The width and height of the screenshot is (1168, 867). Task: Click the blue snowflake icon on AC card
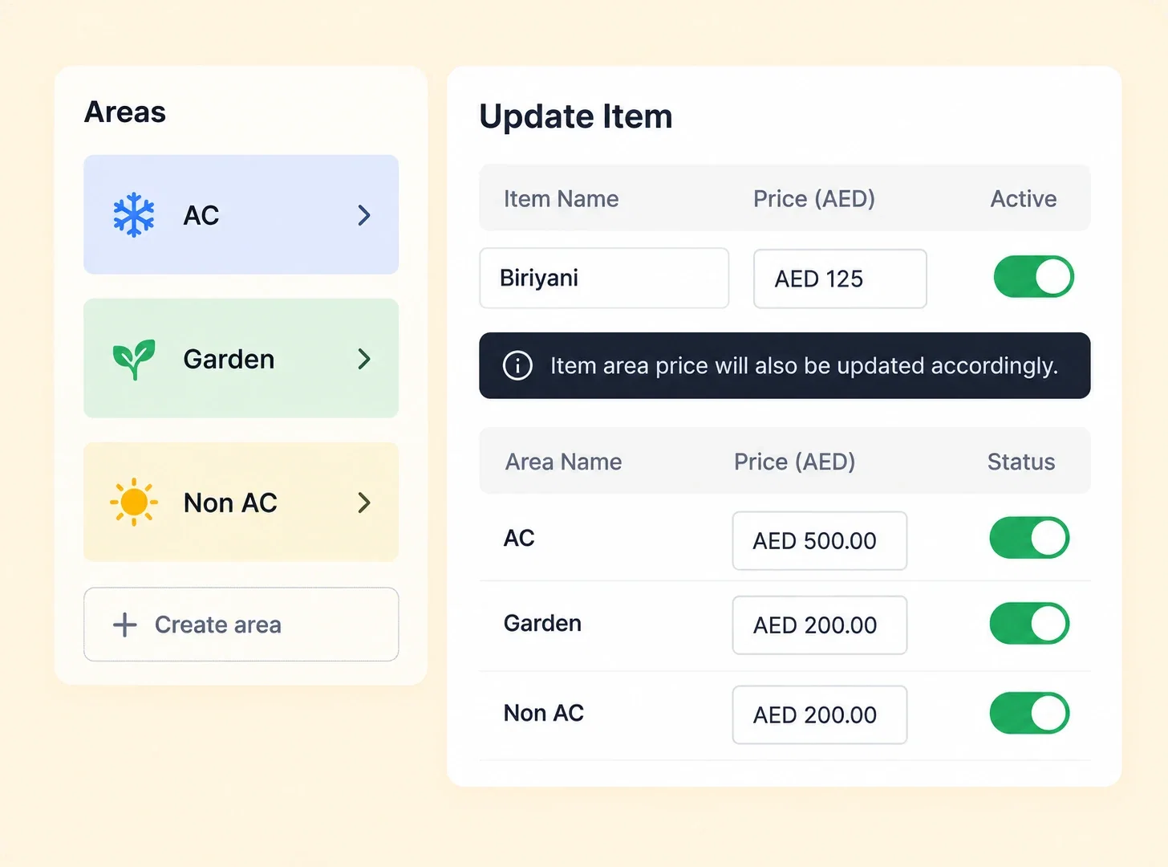coord(134,215)
